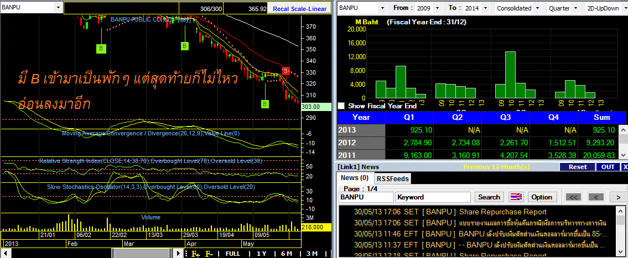Select the 2013 row in earnings table

coord(479,130)
